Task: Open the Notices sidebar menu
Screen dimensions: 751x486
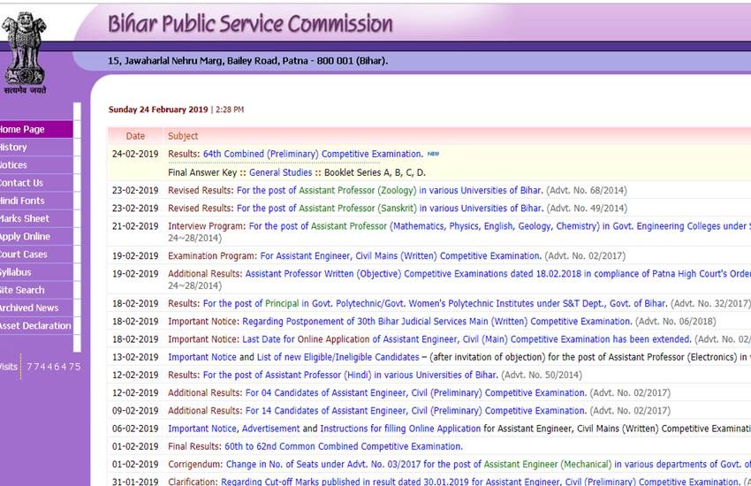Action: click(13, 165)
